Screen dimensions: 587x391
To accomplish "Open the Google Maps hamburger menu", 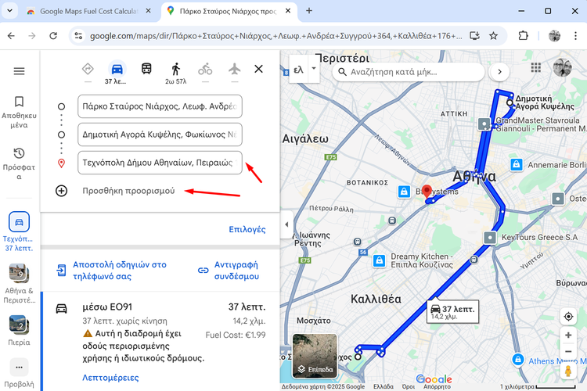I will pos(19,70).
